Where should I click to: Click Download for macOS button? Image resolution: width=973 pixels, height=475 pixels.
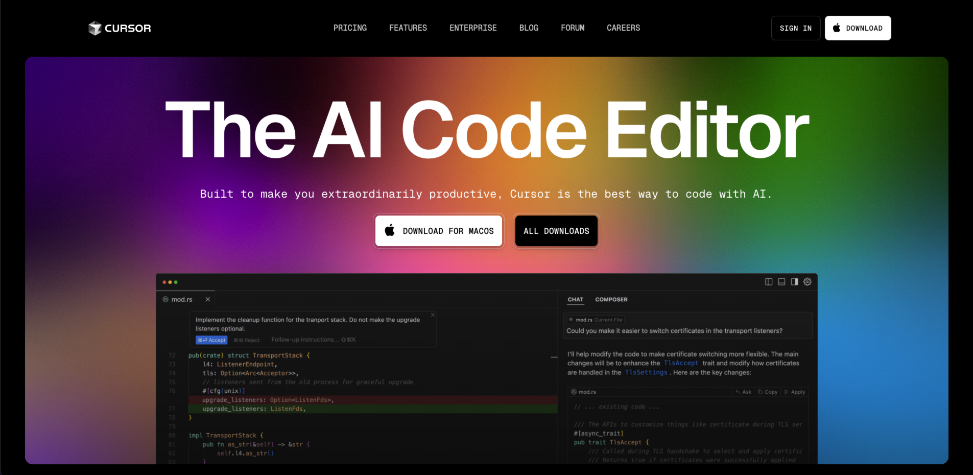coord(439,231)
